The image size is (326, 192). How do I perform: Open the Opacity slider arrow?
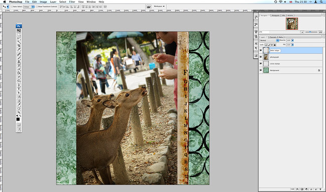[292, 40]
